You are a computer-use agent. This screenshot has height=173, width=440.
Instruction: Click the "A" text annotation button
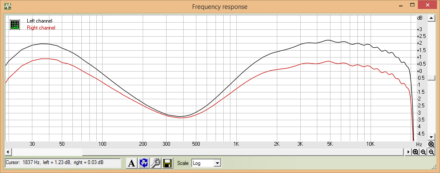point(132,163)
